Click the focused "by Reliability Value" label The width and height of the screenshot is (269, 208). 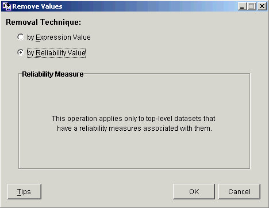[x=56, y=52]
